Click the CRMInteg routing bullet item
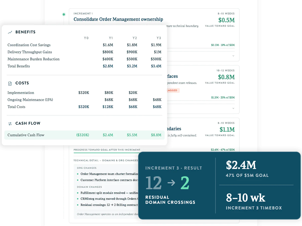Screen dimensions: 302x226 108,199
